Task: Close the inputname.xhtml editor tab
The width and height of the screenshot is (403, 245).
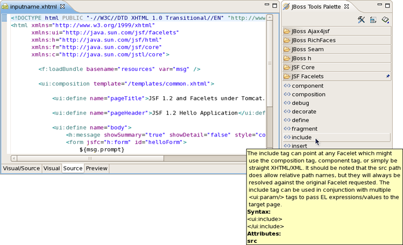Action: (62, 6)
